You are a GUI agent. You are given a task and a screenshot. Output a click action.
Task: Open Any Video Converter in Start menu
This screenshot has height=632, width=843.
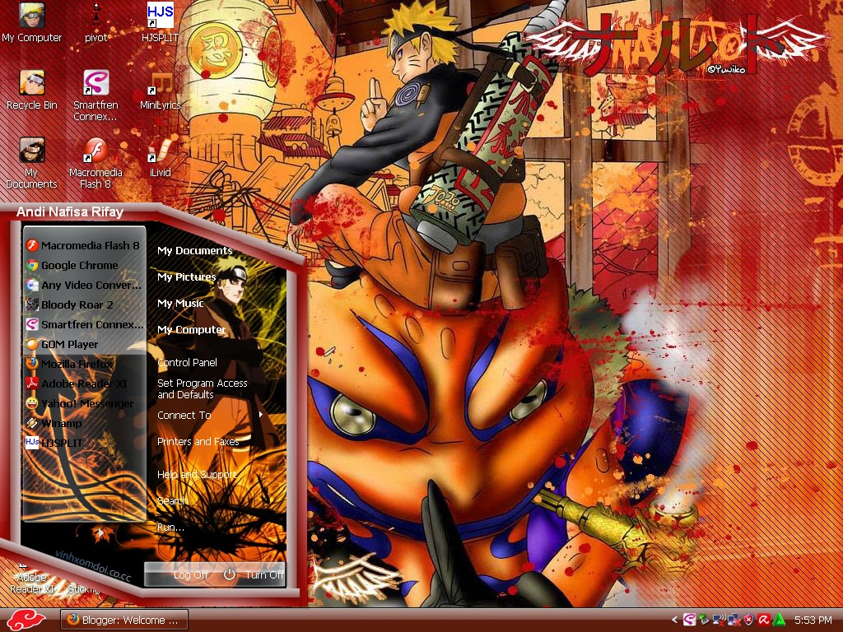84,285
